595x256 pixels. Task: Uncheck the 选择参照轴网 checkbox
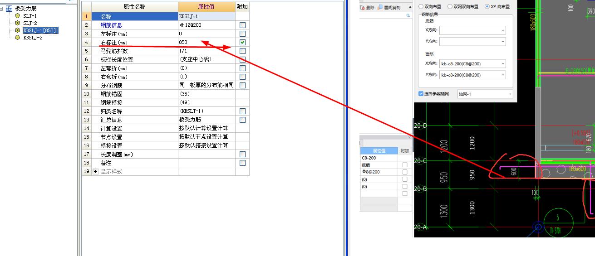(421, 94)
